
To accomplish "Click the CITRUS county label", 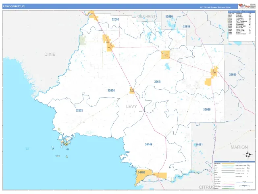I will click(x=207, y=187).
